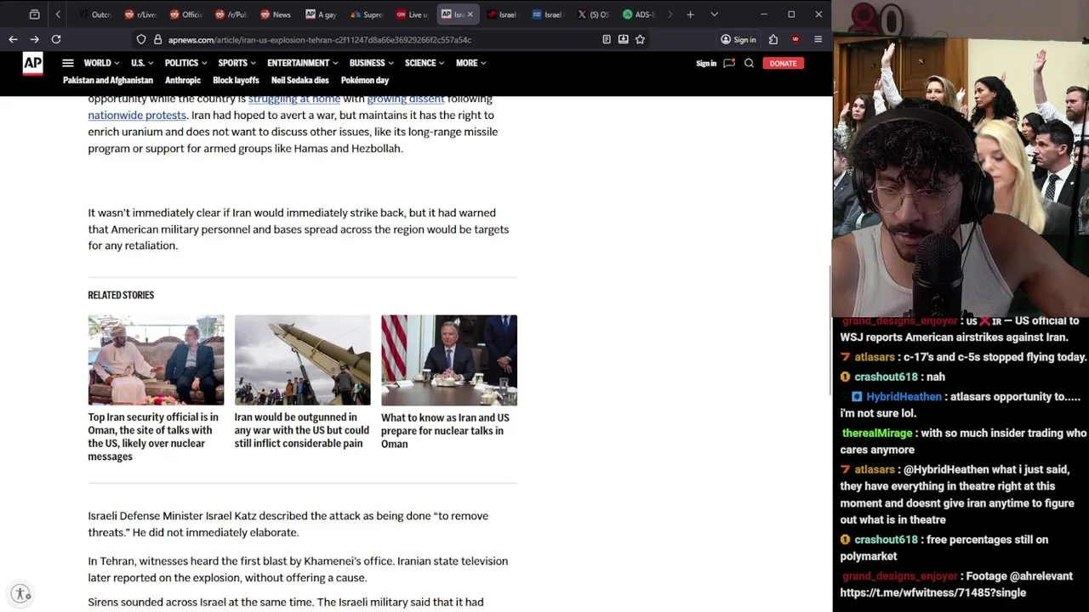Follow the 'growing dissent' link
Image resolution: width=1089 pixels, height=612 pixels.
click(x=406, y=99)
